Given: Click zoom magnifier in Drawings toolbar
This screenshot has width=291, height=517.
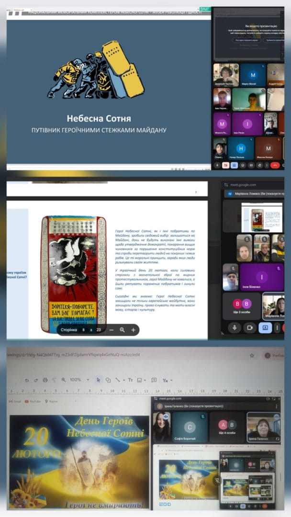Looking at the screenshot, I should (63, 380).
